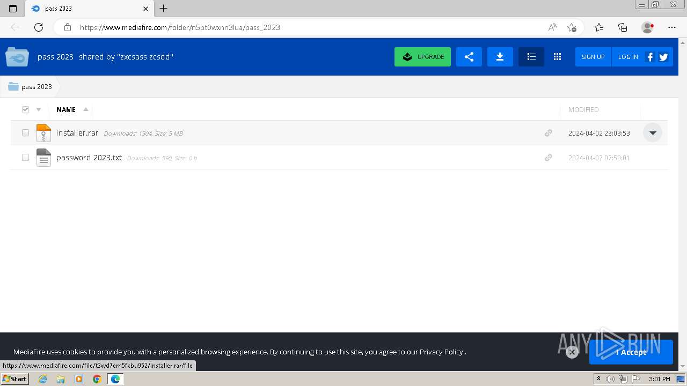Switch to grid view icon
687x386 pixels.
[557, 57]
